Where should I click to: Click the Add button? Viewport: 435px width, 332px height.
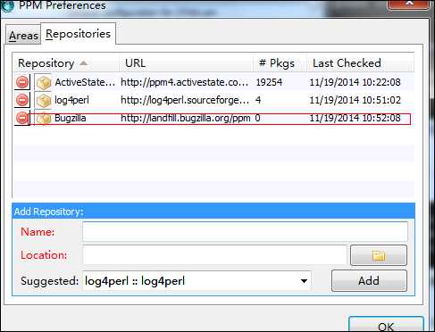pyautogui.click(x=369, y=280)
